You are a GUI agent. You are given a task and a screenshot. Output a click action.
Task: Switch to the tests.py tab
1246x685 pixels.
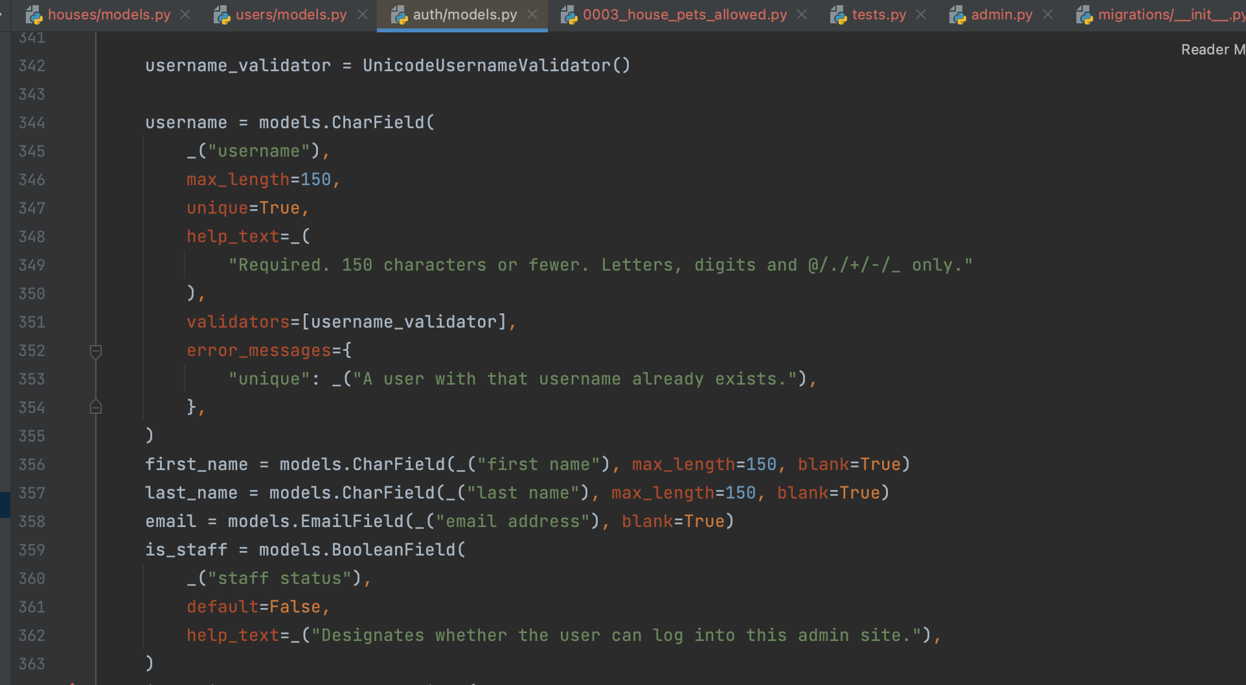[x=879, y=14]
